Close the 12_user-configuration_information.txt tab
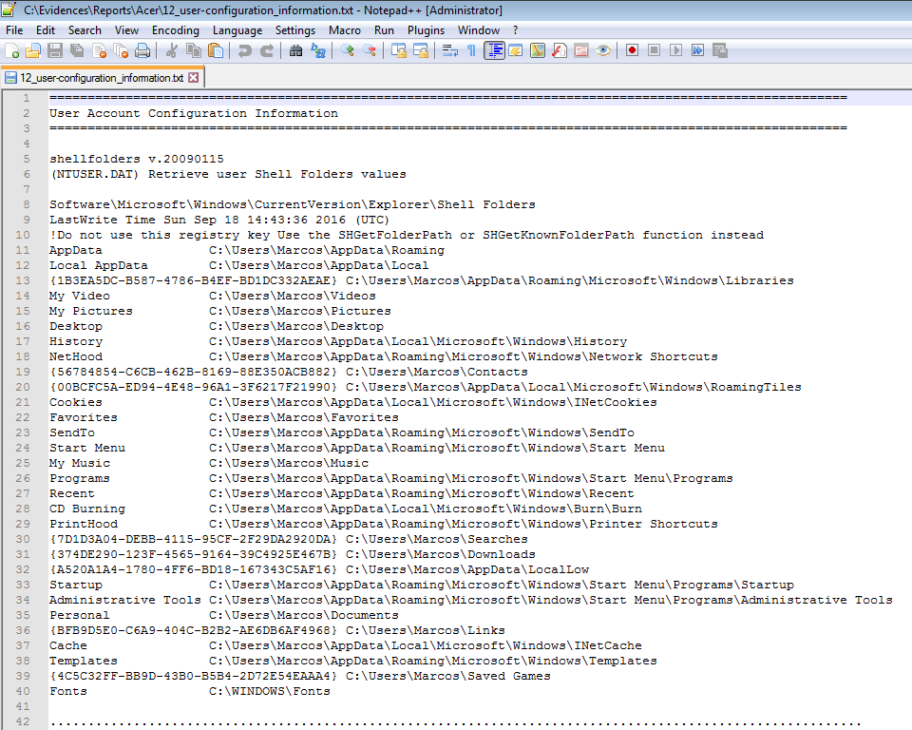 (x=194, y=78)
